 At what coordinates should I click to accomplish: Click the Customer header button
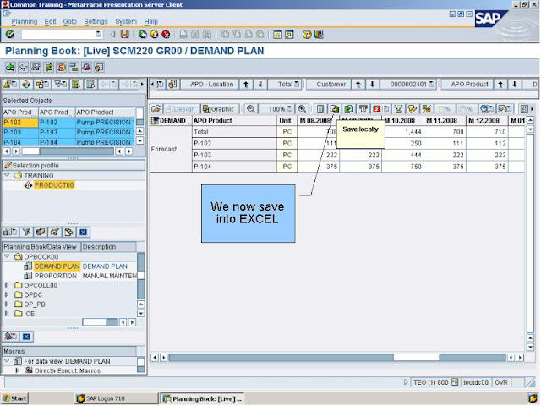pos(331,85)
